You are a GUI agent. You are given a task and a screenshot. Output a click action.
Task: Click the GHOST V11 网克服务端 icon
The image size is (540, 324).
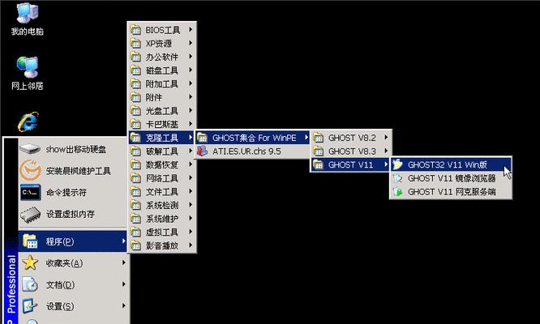(x=398, y=192)
